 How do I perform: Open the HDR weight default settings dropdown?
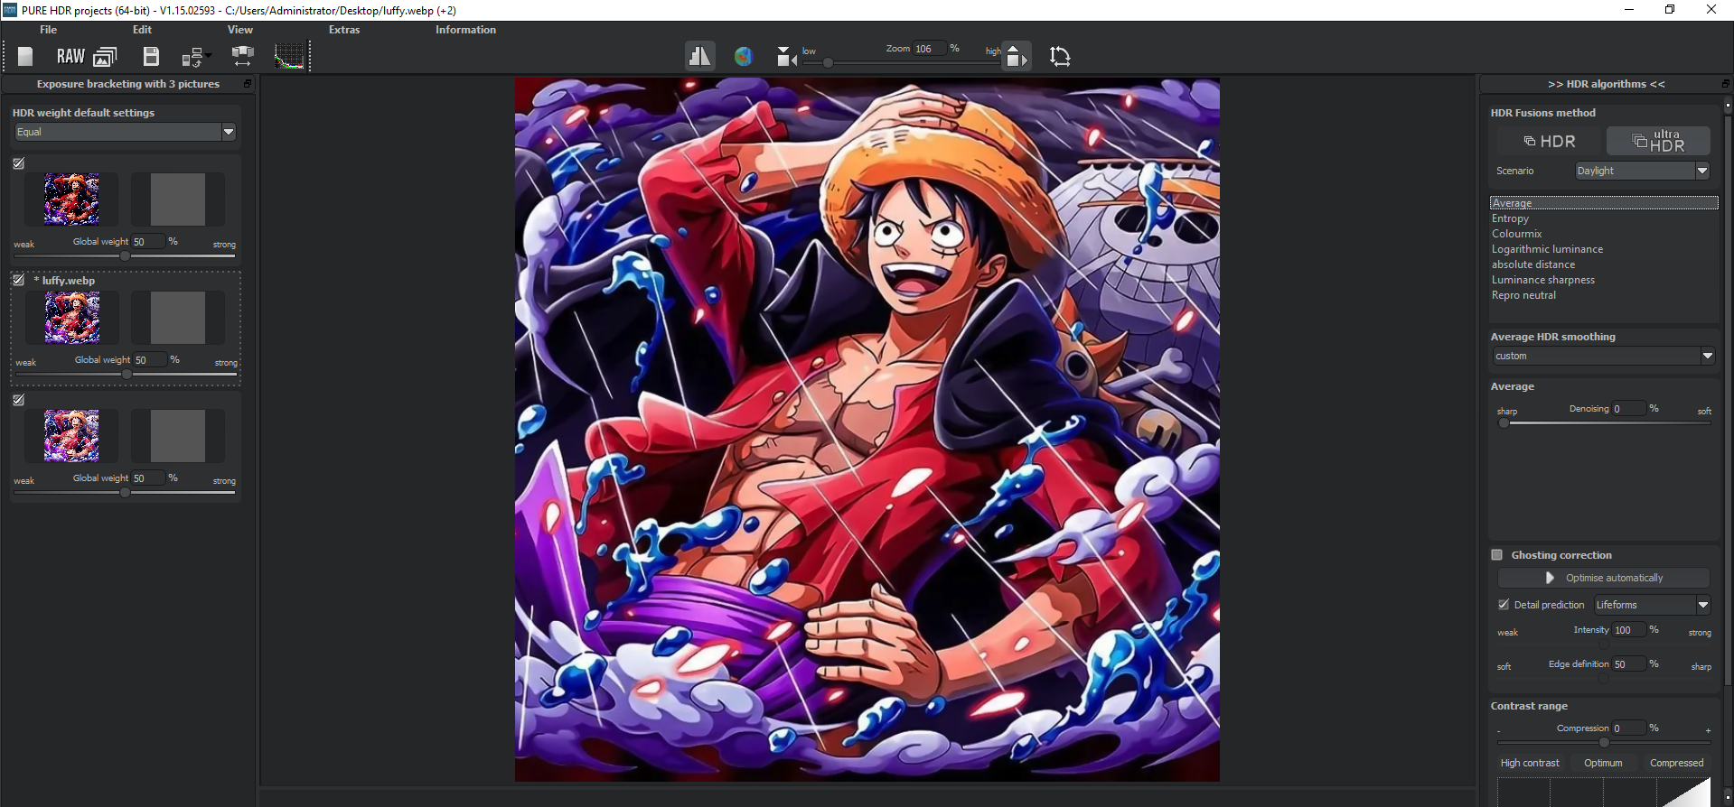[125, 132]
